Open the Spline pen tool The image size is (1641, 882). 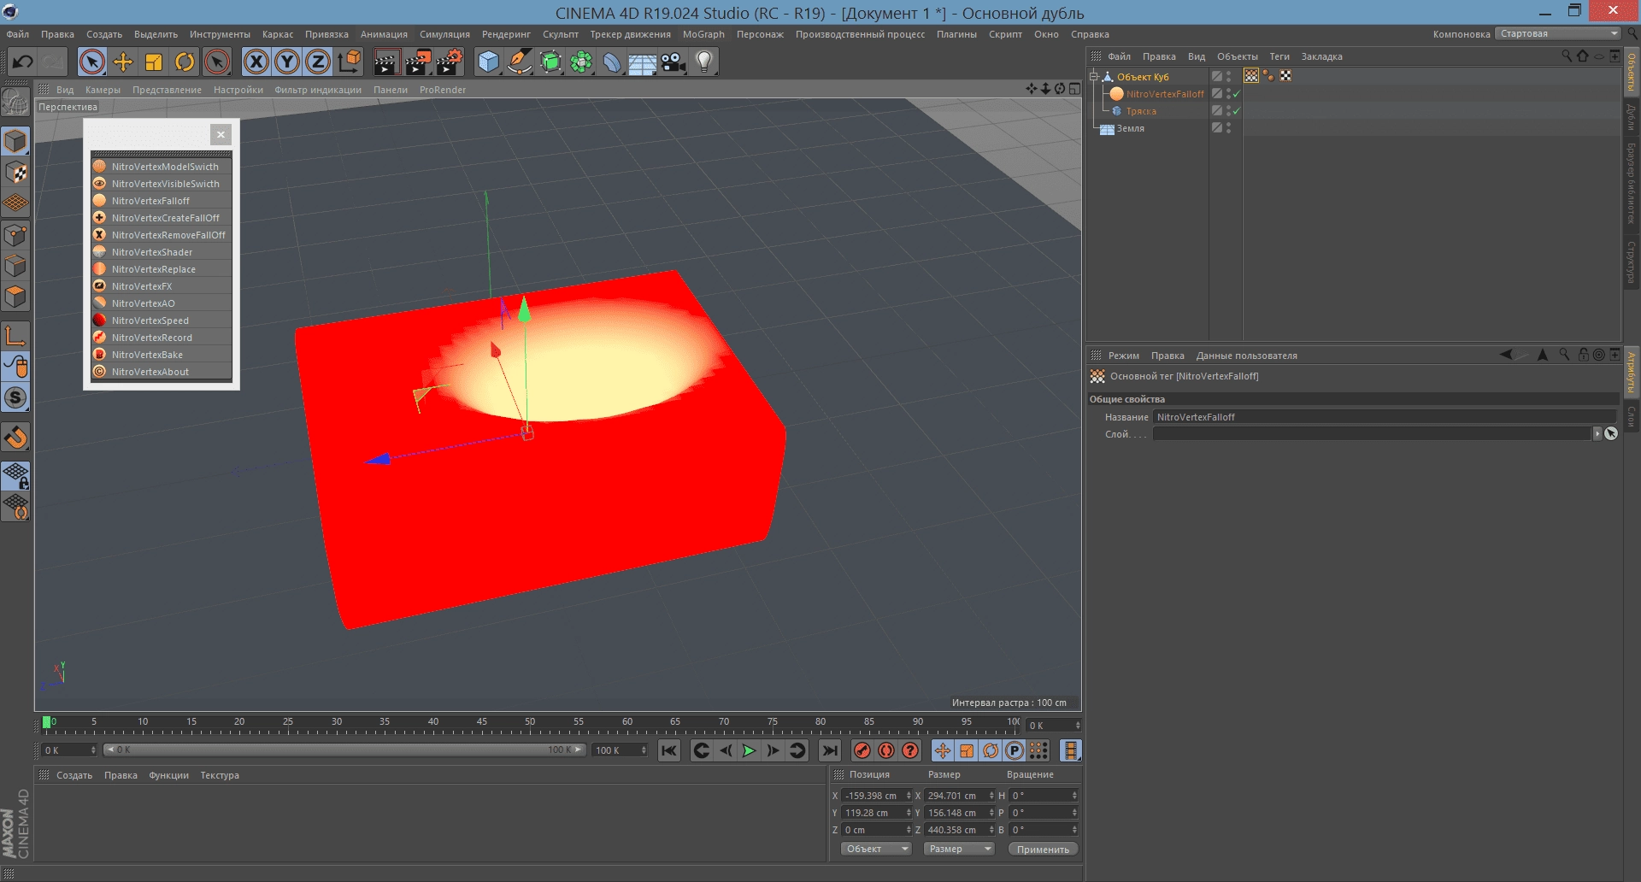click(520, 62)
